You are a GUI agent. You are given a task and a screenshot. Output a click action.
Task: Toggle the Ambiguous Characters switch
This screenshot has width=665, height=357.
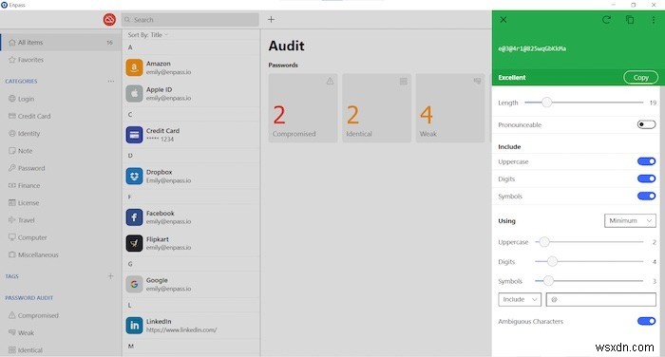pyautogui.click(x=646, y=321)
